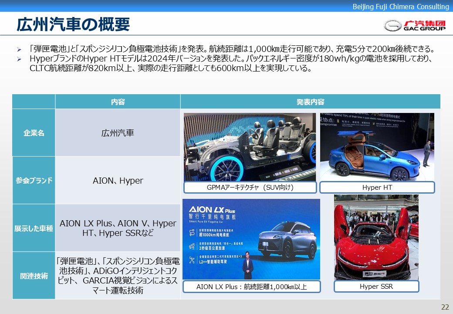Click the cell listing AION LX Plus, AION V models
The image size is (453, 314).
pyautogui.click(x=118, y=228)
